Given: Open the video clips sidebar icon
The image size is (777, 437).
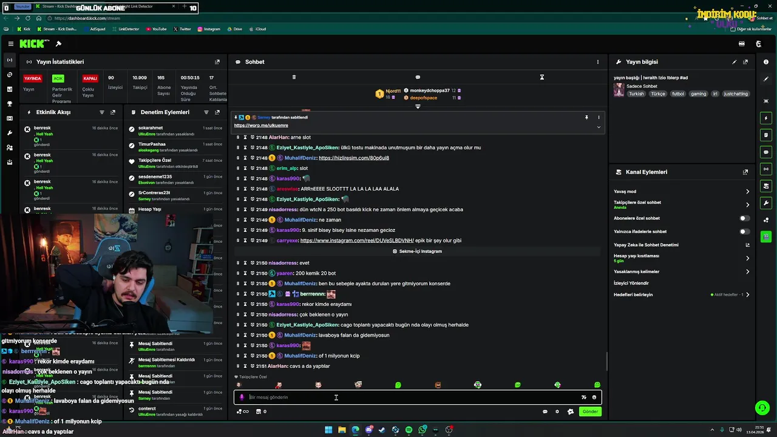Looking at the screenshot, I should (x=9, y=118).
